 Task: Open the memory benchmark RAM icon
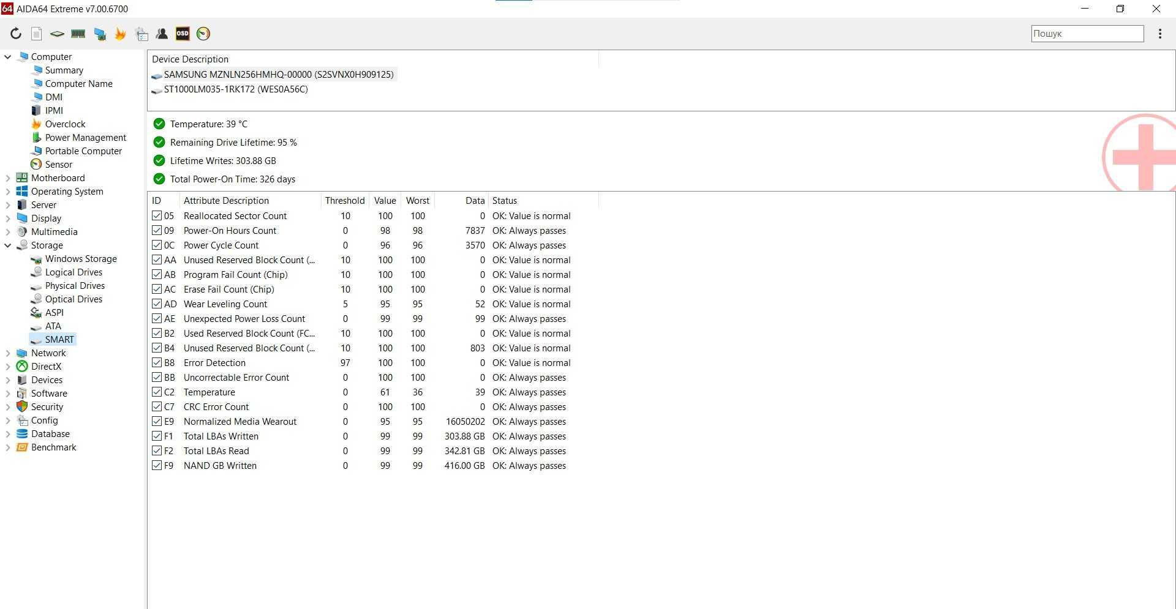pyautogui.click(x=78, y=34)
